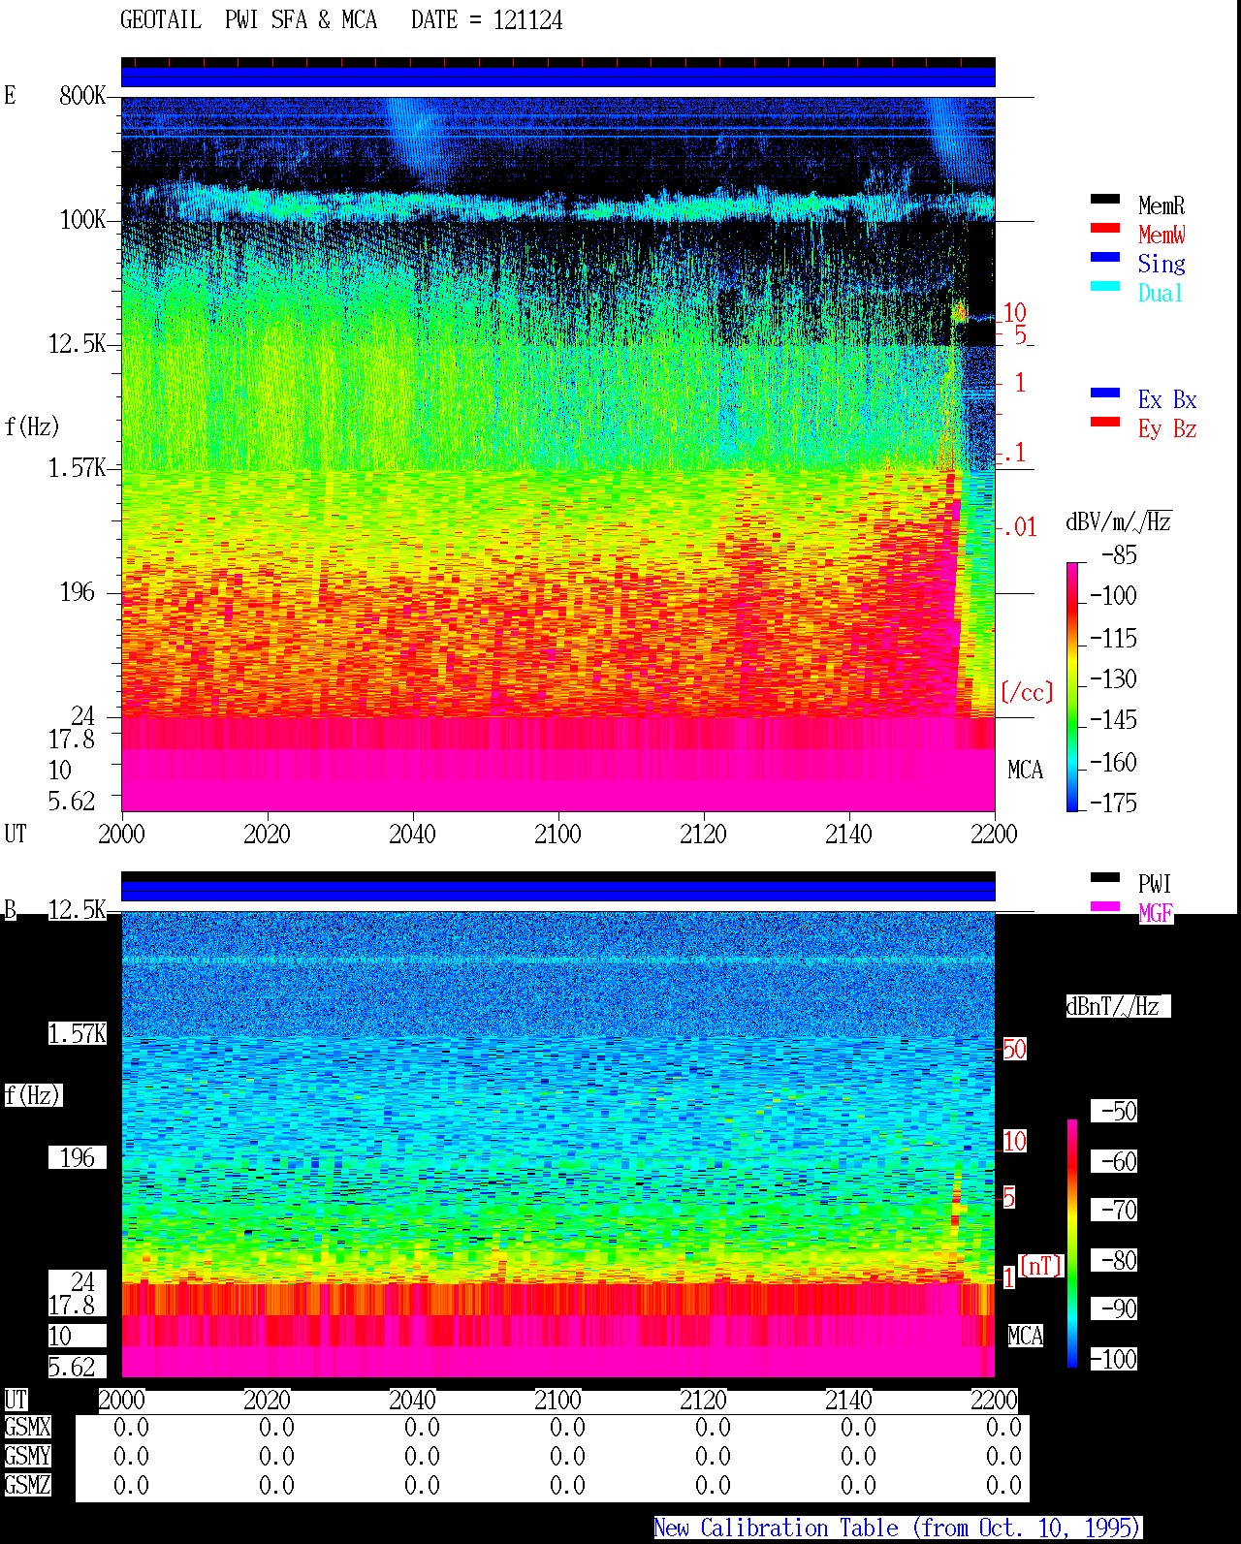The width and height of the screenshot is (1241, 1544).
Task: Click the 800K frequency axis label
Action: (82, 95)
